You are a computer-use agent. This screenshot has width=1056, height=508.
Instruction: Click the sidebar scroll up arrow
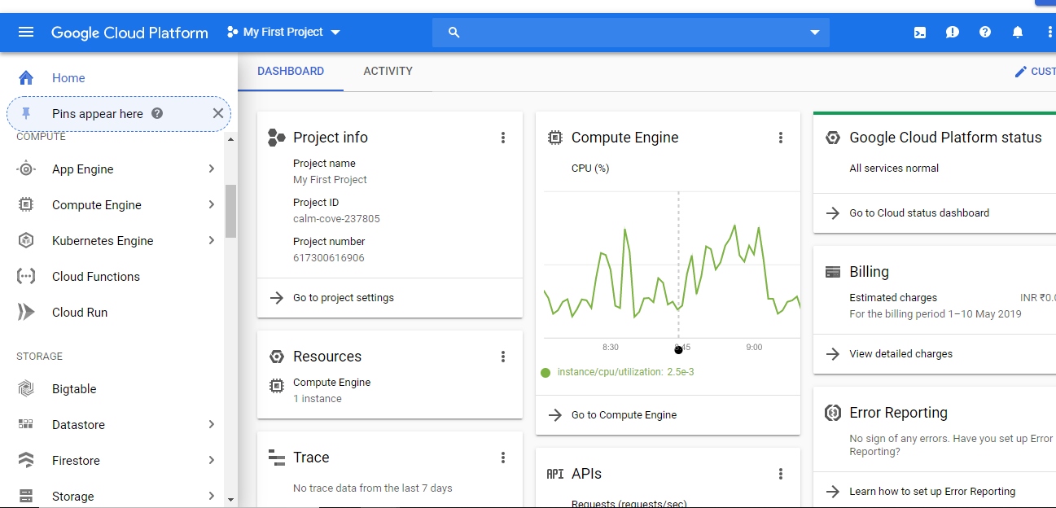231,139
